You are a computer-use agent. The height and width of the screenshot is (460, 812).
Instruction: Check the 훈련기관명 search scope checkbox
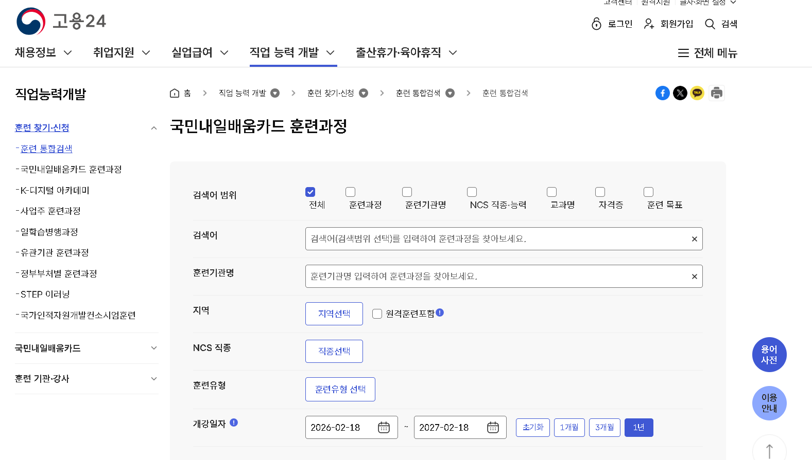click(x=407, y=192)
